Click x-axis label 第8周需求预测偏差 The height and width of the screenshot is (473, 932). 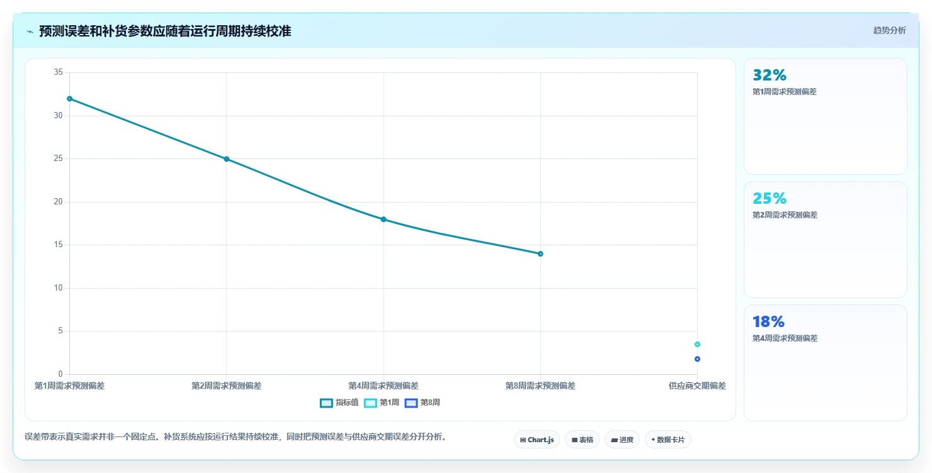tap(540, 386)
